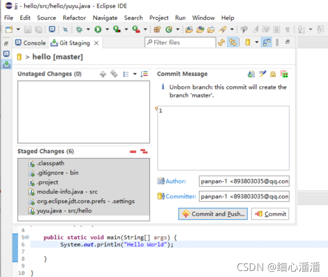
Task: Open the New Java Class dropdown arrow
Action: [x=178, y=30]
